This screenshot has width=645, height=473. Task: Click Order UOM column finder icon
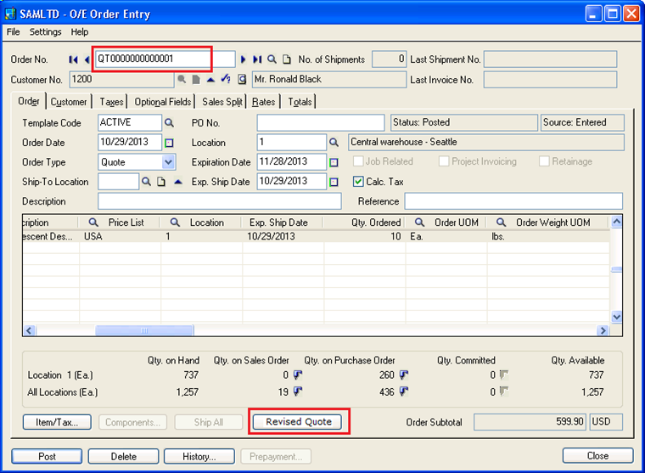pyautogui.click(x=419, y=222)
